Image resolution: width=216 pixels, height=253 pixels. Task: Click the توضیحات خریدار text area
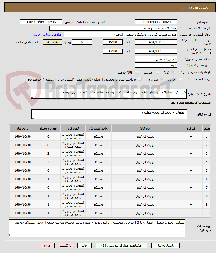[97, 228]
